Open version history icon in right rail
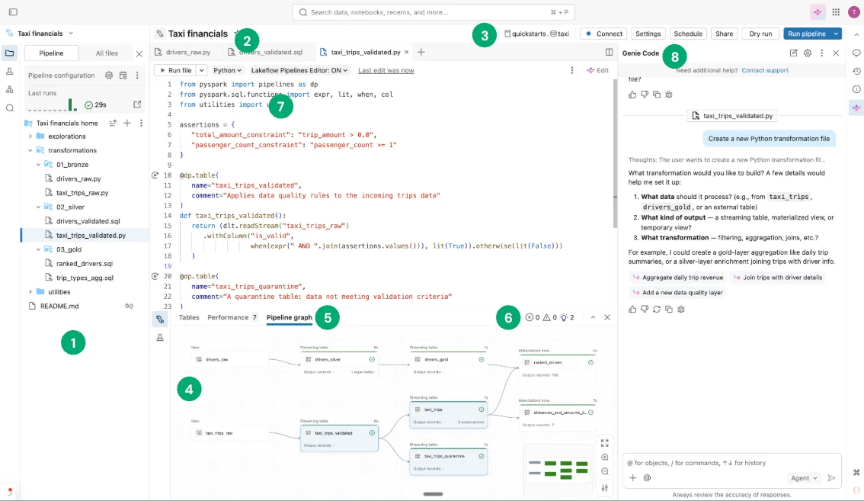 (x=856, y=71)
